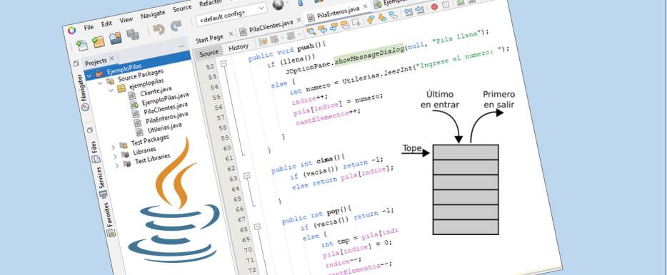Click Stop Macro Recording square icon
667x275 pixels.
[446, 5]
